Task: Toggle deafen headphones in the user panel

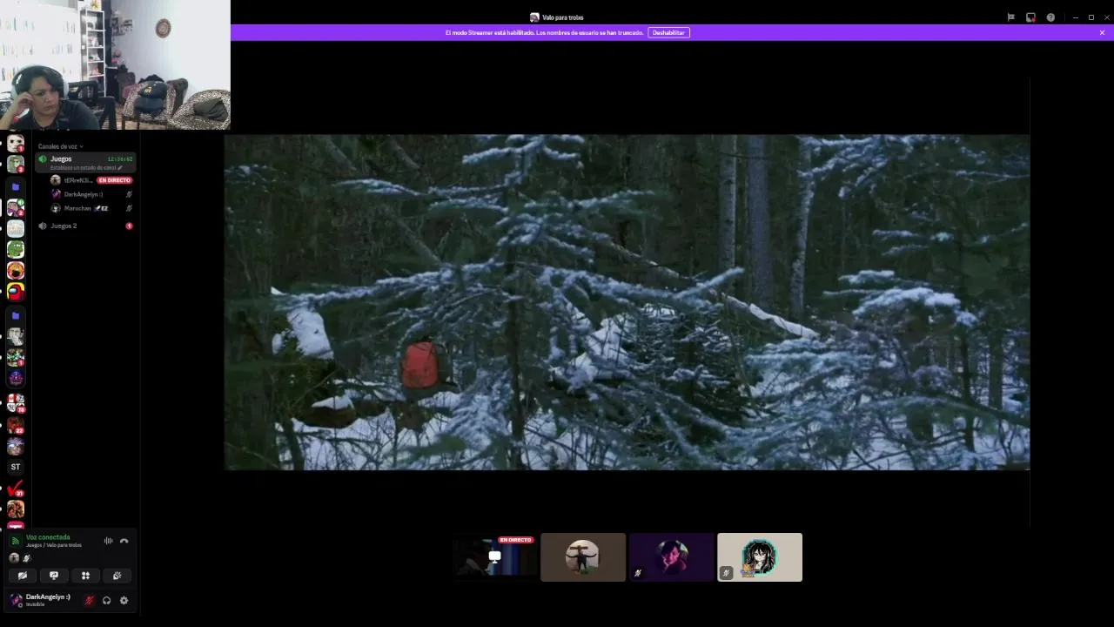Action: (x=106, y=600)
